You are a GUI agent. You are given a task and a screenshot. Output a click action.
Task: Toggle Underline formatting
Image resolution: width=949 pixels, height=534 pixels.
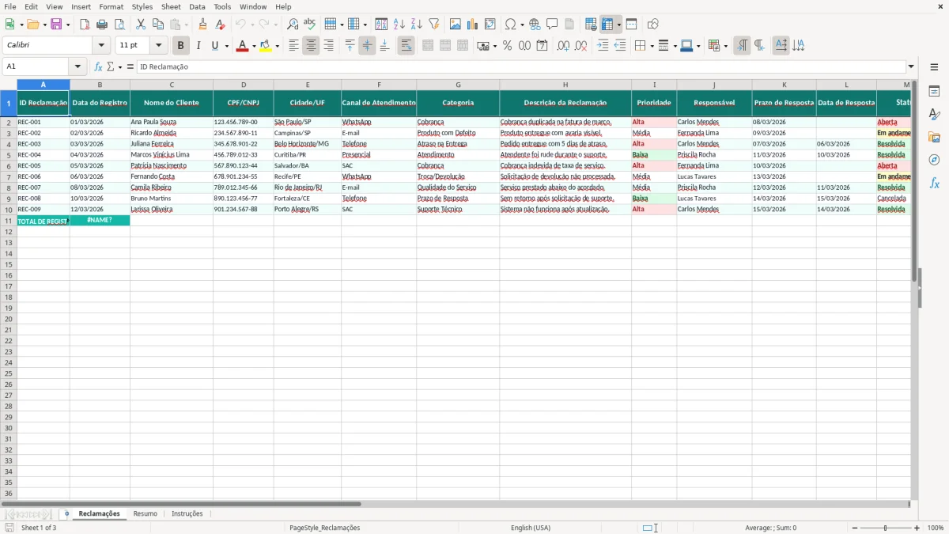coord(214,46)
